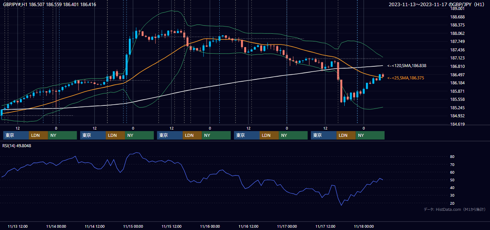The height and width of the screenshot is (230, 490).
Task: Select the RSI 50 axis value
Action: click(452, 180)
